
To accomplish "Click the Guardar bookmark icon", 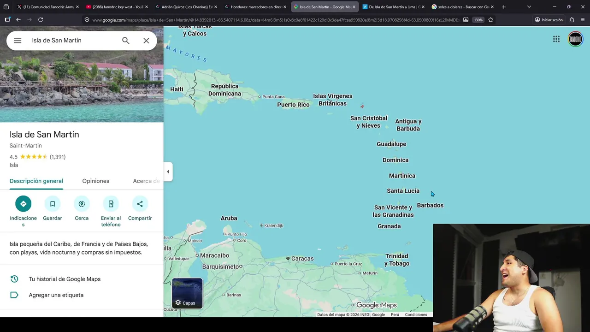I will pyautogui.click(x=53, y=204).
